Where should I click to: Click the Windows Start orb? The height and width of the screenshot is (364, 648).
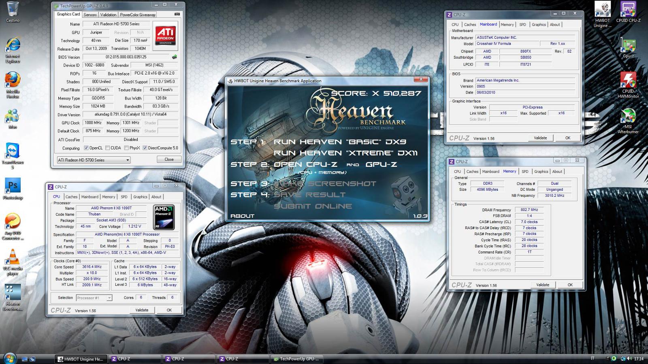9,359
